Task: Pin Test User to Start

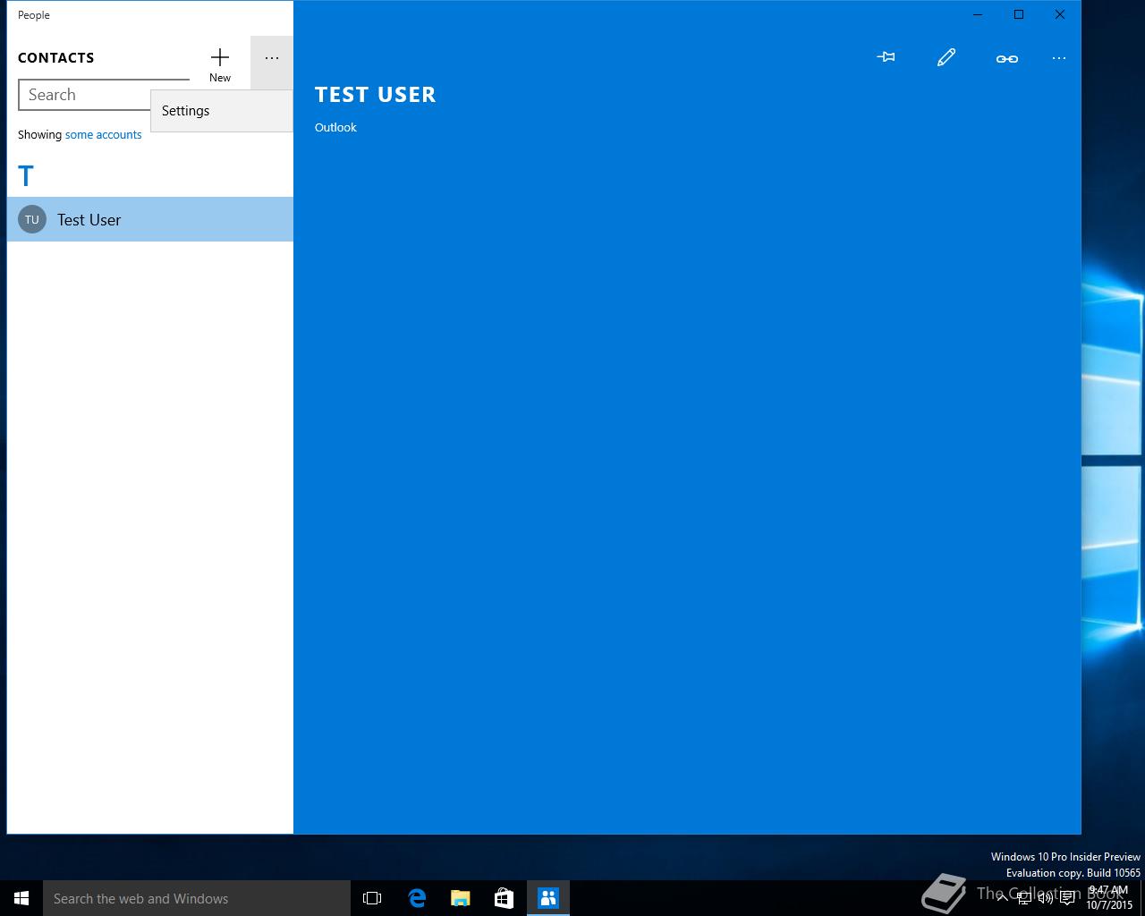Action: [886, 57]
